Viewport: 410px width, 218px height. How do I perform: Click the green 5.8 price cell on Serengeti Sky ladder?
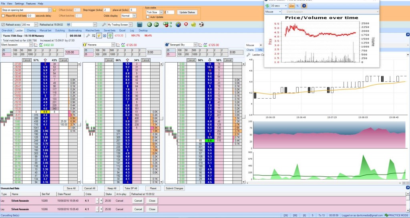pos(209,141)
